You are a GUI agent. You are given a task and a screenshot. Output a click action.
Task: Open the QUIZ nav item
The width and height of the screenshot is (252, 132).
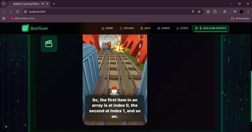coord(145,28)
